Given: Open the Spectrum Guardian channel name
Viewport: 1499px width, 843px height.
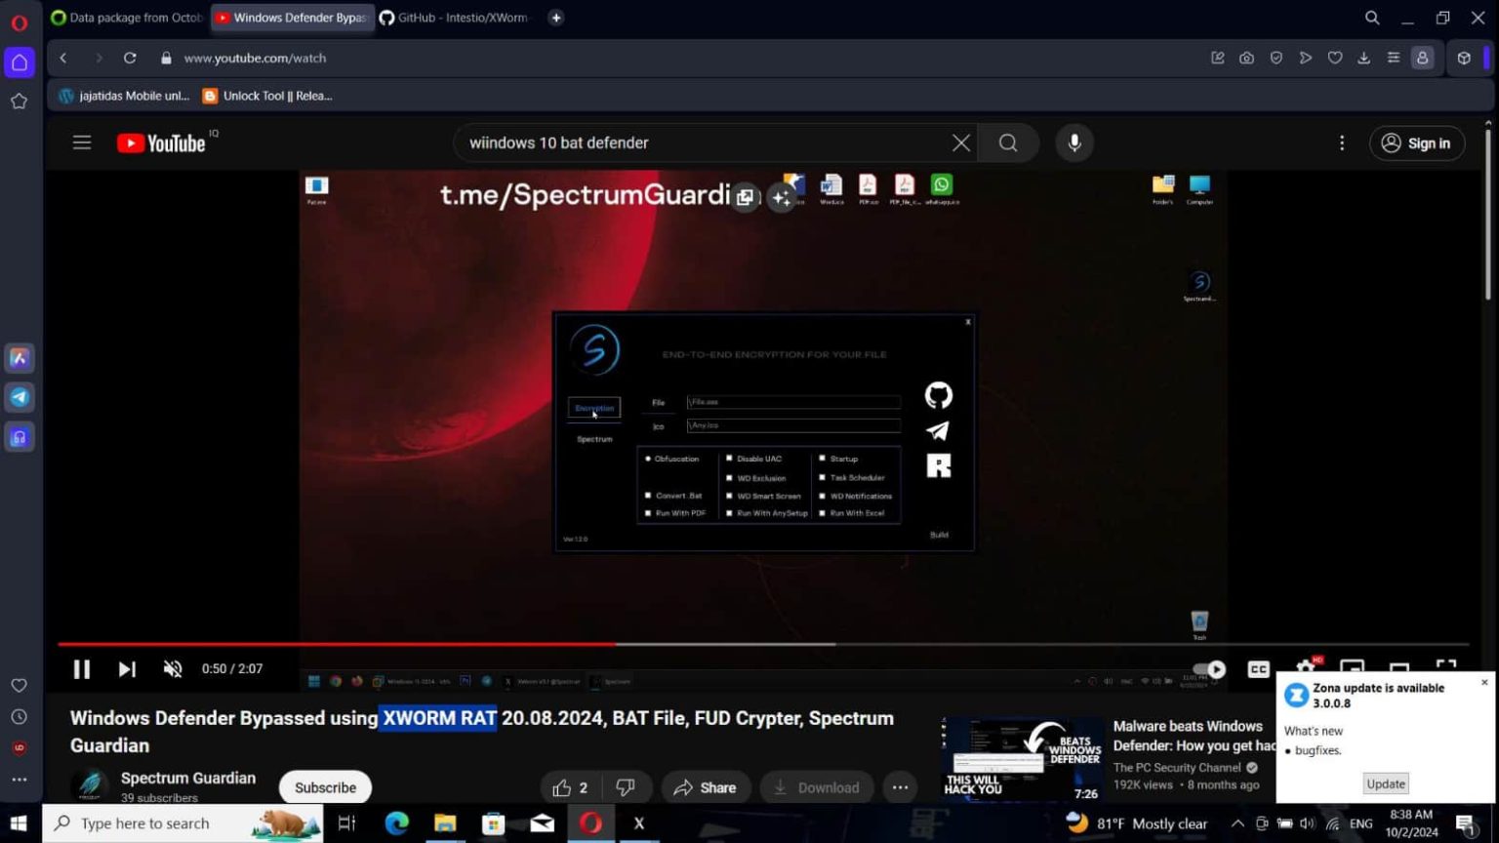Looking at the screenshot, I should click(x=188, y=778).
